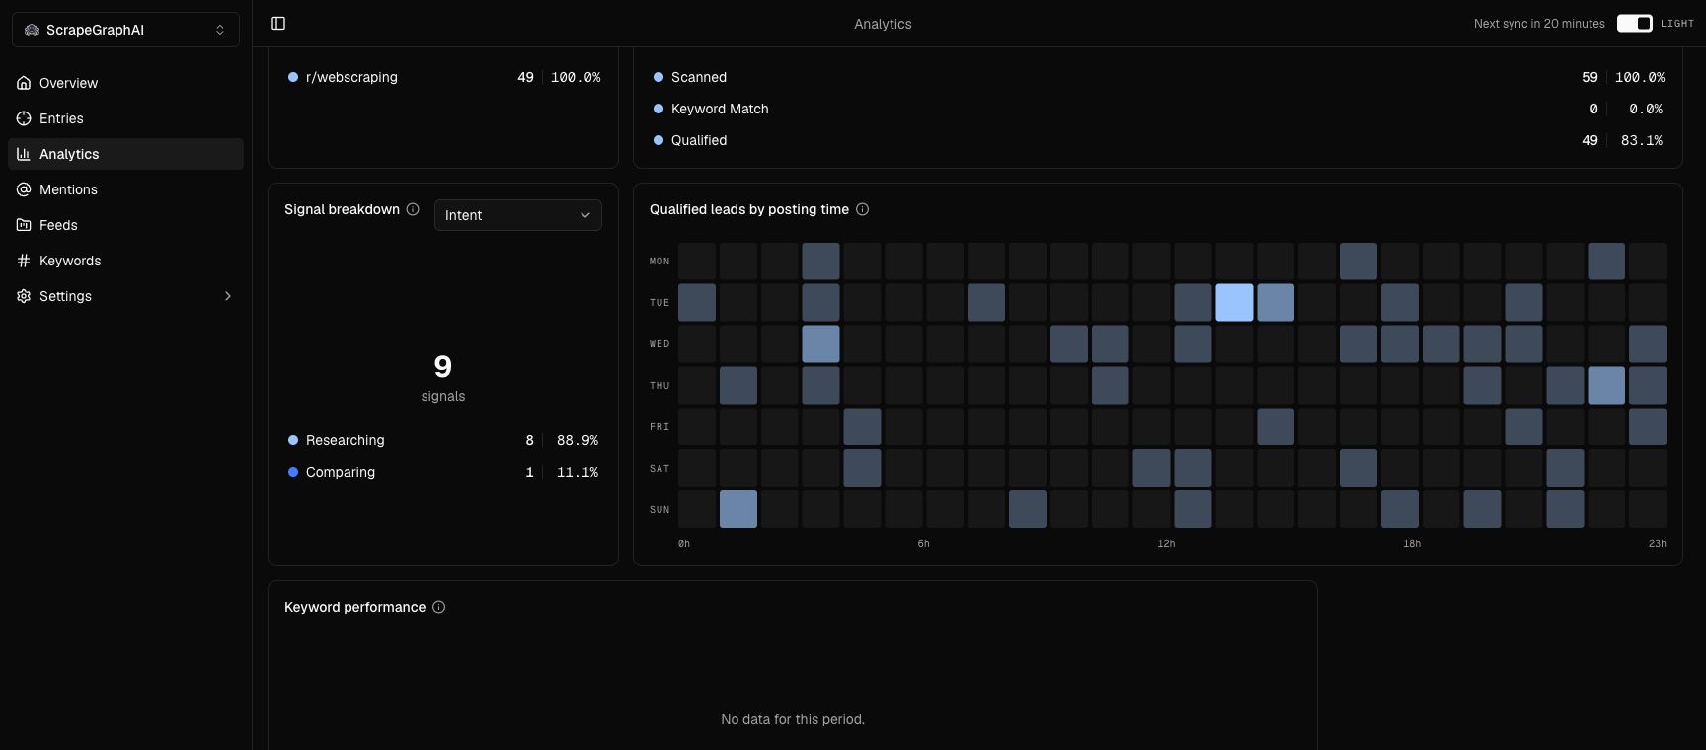Open the Intent signal breakdown dropdown
Viewport: 1706px width, 750px height.
[518, 215]
